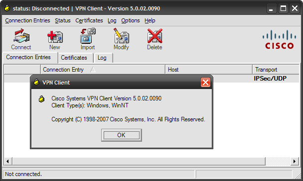
Task: Open the Help menu
Action: [x=150, y=20]
